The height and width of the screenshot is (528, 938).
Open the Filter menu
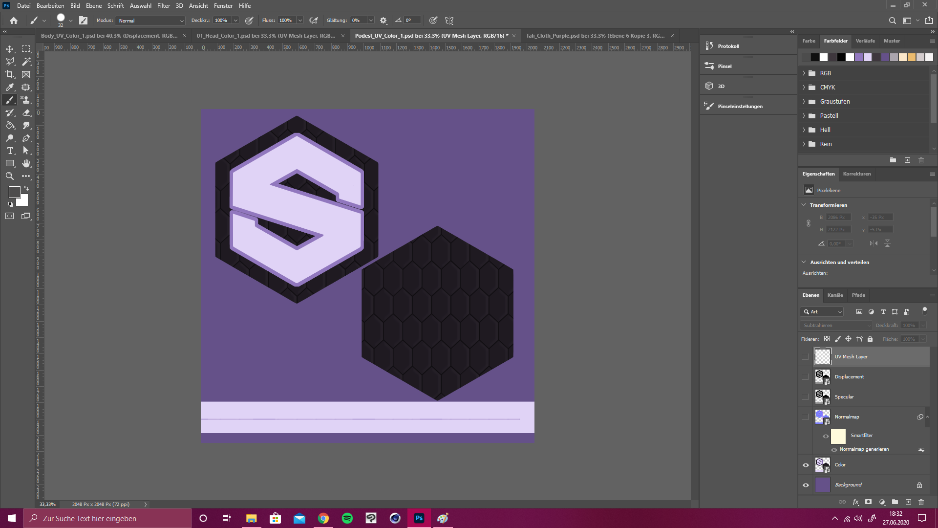pyautogui.click(x=163, y=6)
